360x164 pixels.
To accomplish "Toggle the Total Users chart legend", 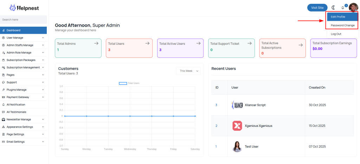I will (129, 83).
